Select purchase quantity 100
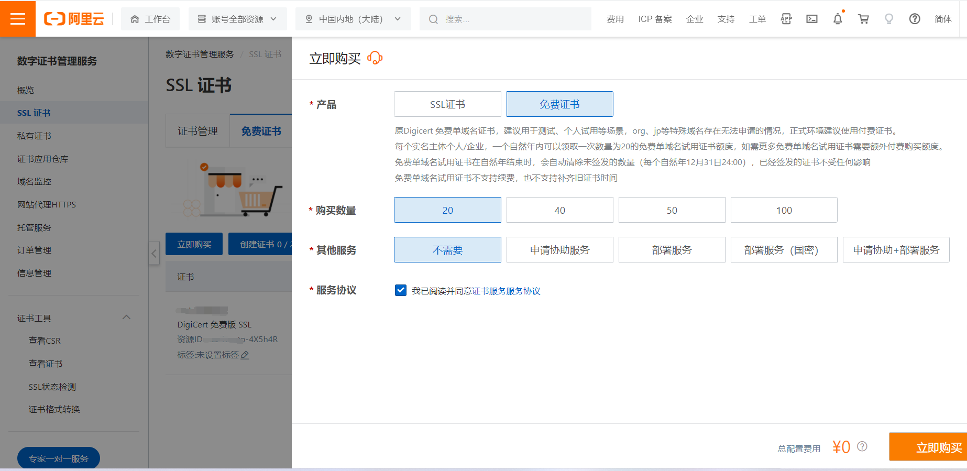This screenshot has height=471, width=967. 784,210
